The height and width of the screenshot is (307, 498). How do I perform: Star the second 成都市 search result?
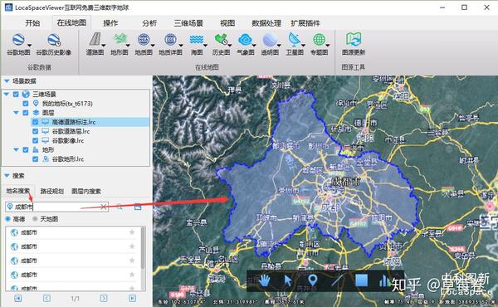tap(132, 246)
